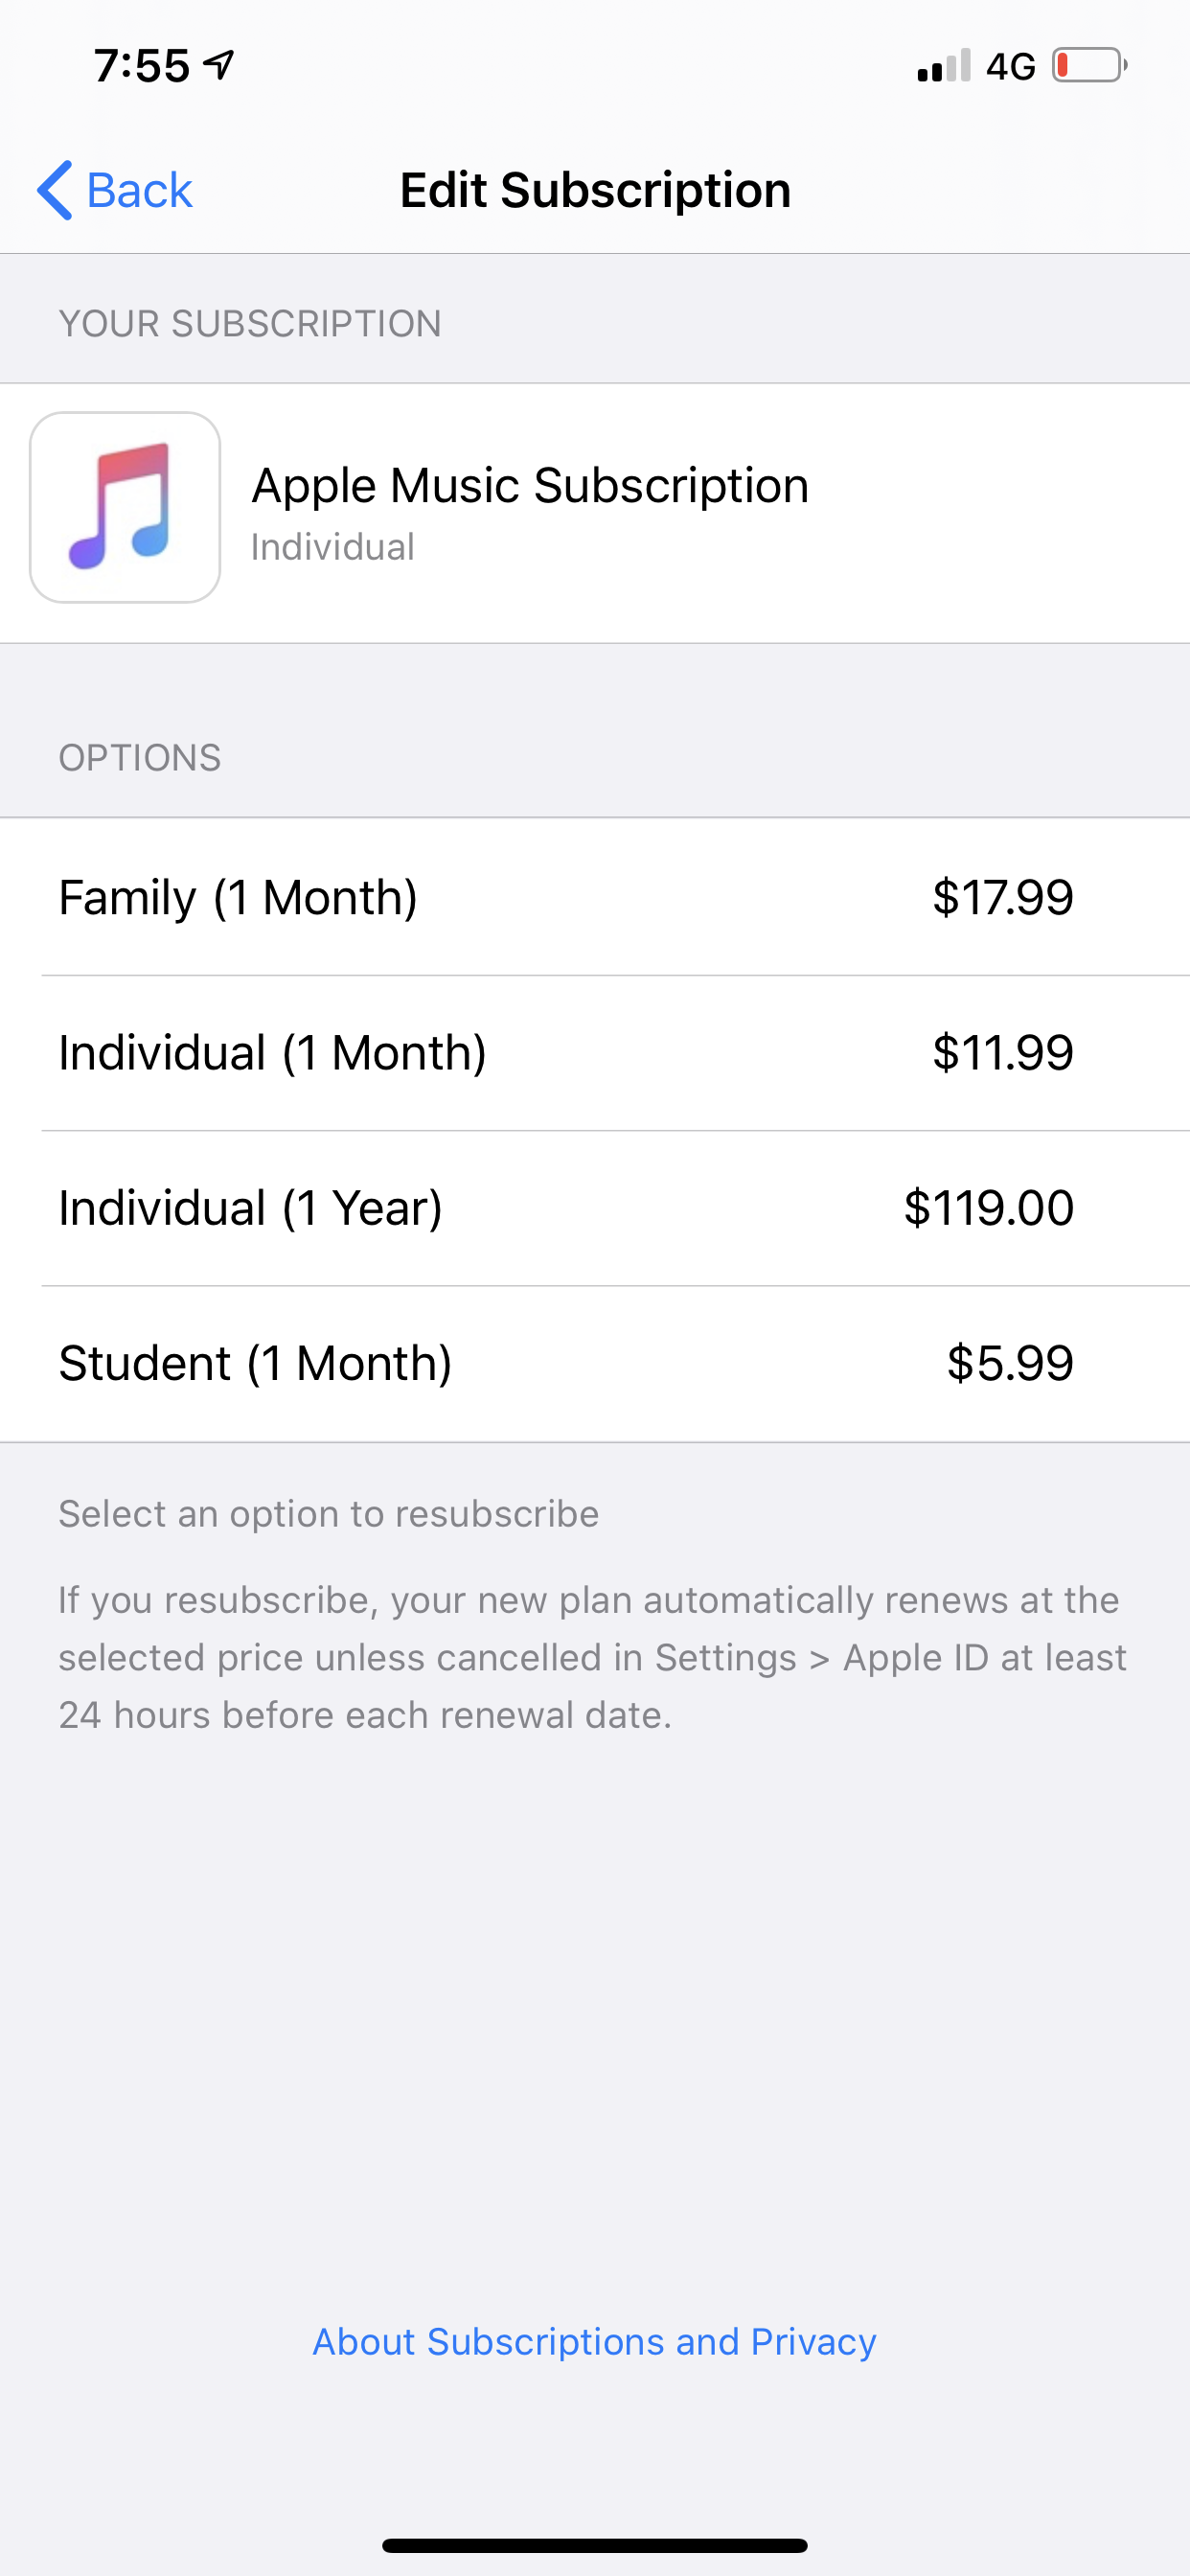This screenshot has width=1190, height=2576.
Task: Open About Subscriptions and Privacy link
Action: coord(594,2341)
